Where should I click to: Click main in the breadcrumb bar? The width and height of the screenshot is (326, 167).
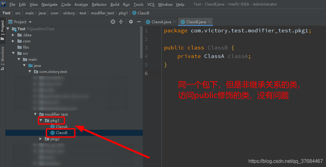pyautogui.click(x=30, y=13)
